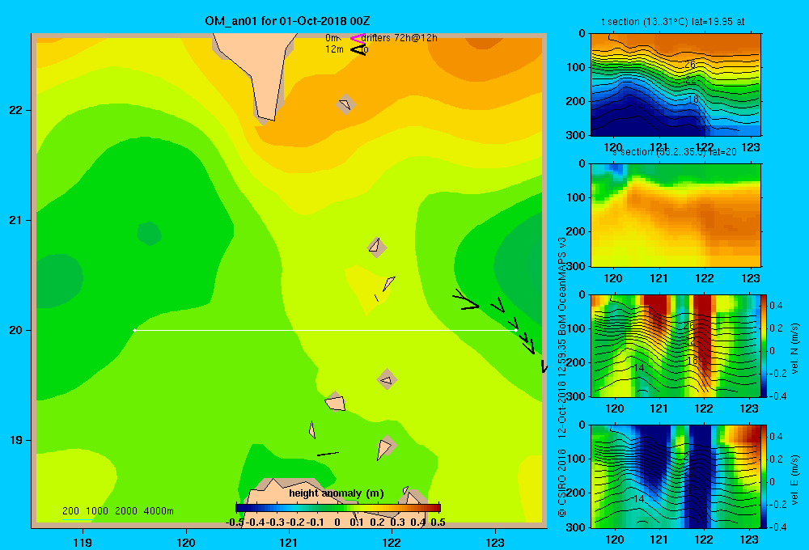Click latitude label '21' on main map
809x550 pixels.
[16, 220]
